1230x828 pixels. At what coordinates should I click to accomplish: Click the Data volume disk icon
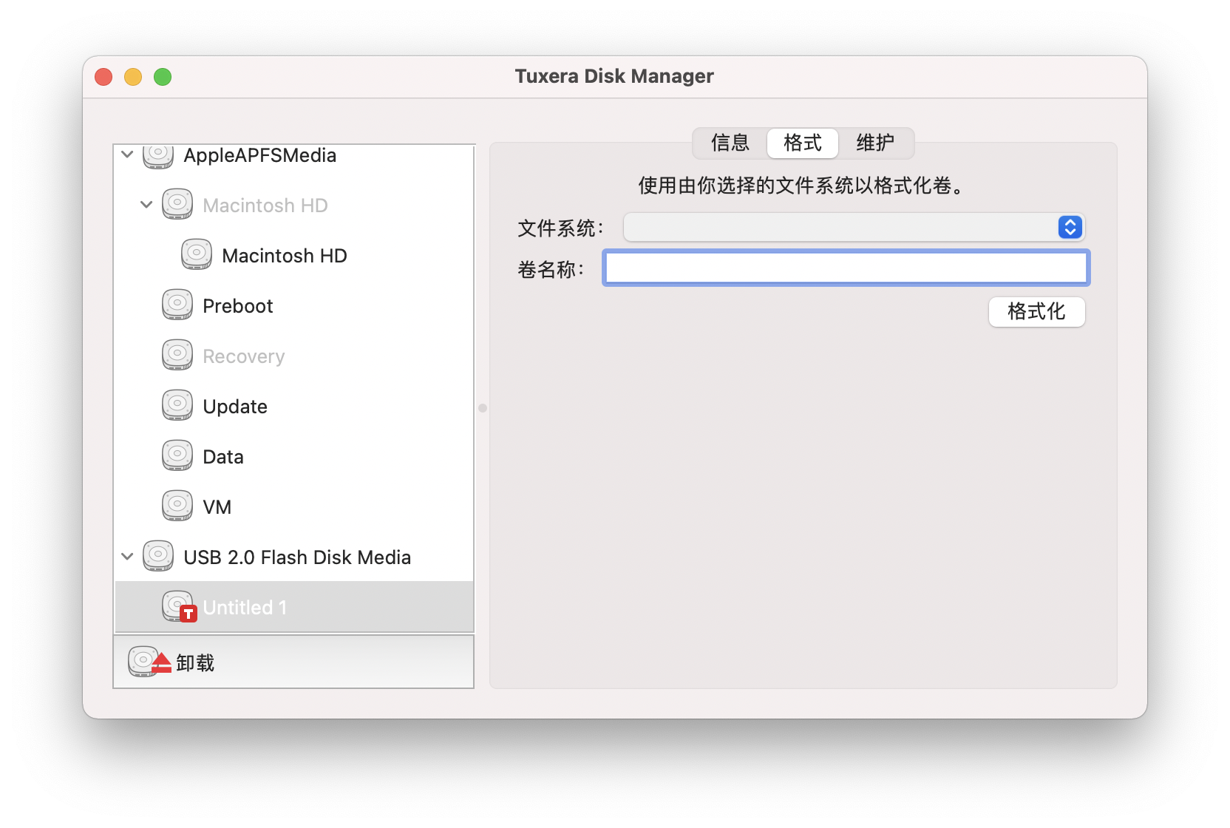177,456
